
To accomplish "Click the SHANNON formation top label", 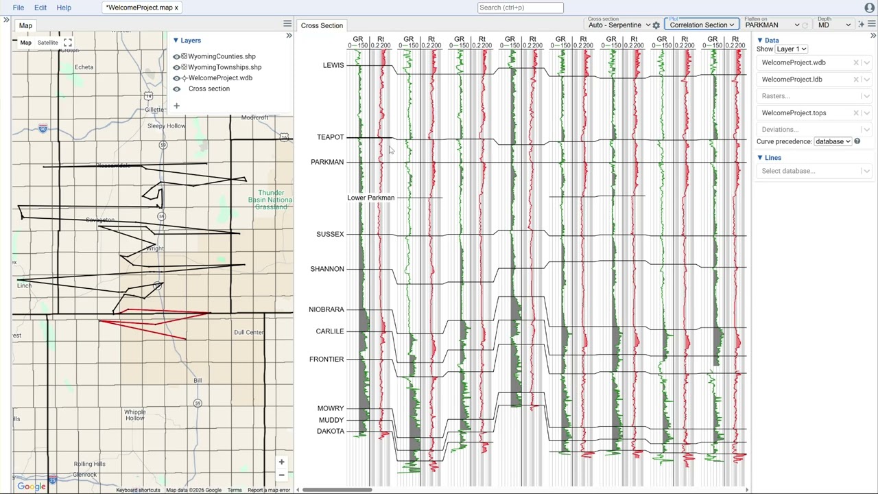I will (x=327, y=269).
